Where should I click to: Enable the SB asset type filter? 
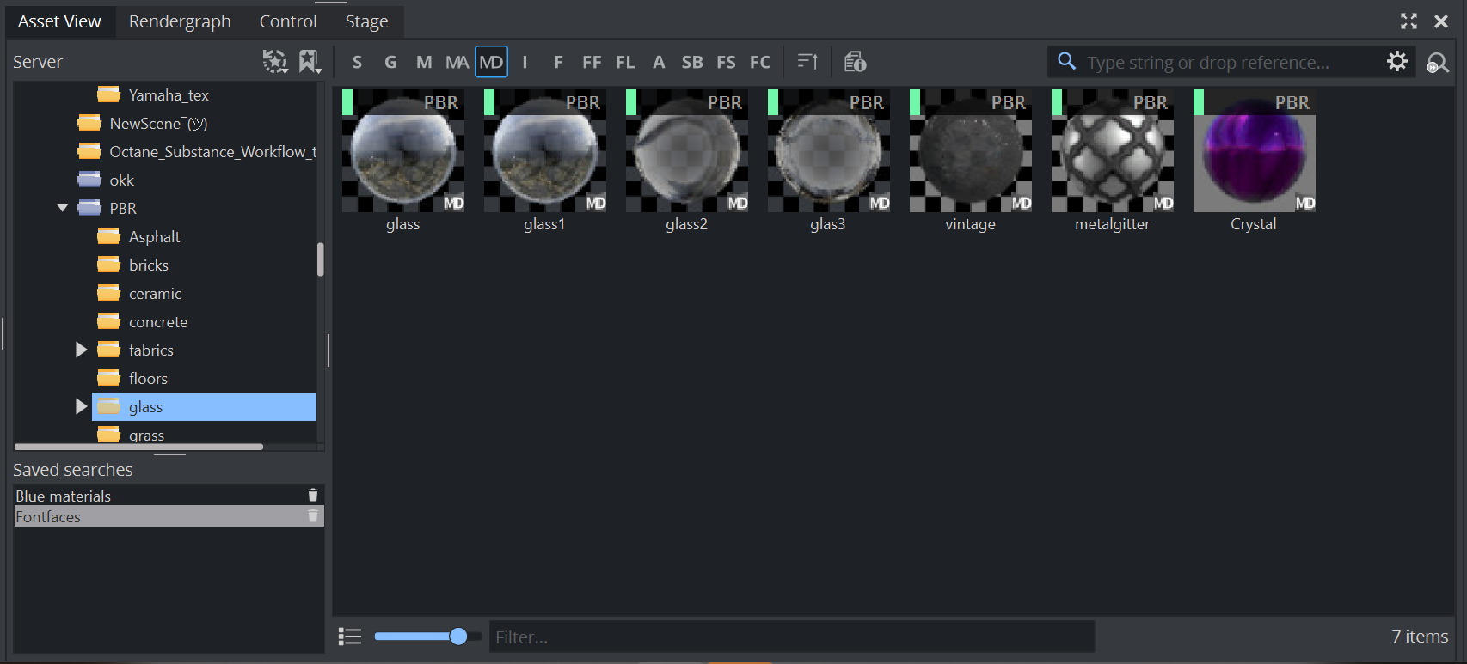point(691,62)
